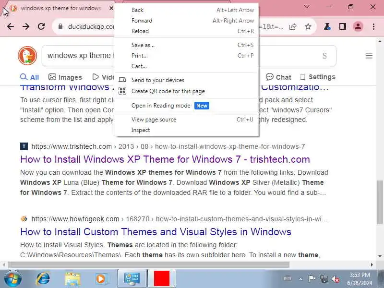Open the Chrome three-dot menu
This screenshot has width=384, height=288.
click(x=373, y=26)
